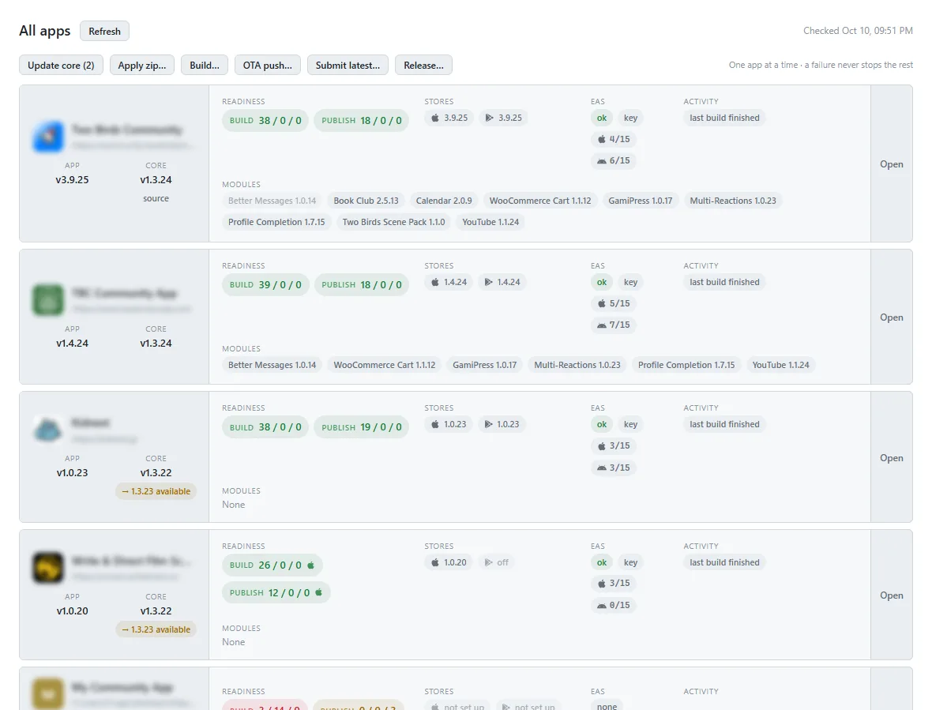This screenshot has width=932, height=710.
Task: Open the Apply zip... dialog
Action: pos(142,66)
